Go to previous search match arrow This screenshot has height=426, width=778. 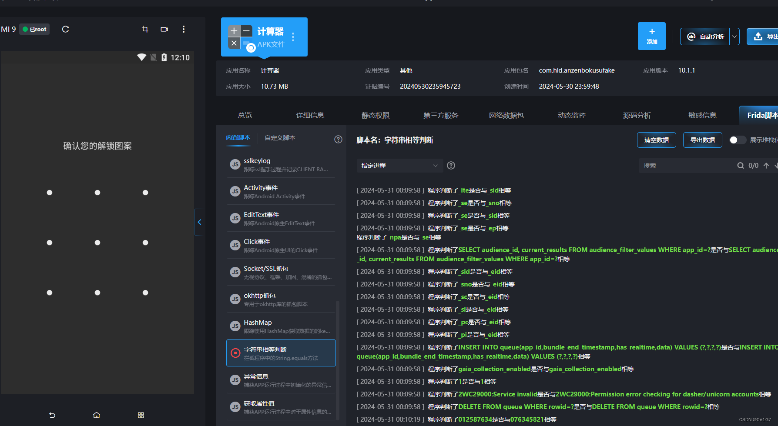pyautogui.click(x=766, y=166)
